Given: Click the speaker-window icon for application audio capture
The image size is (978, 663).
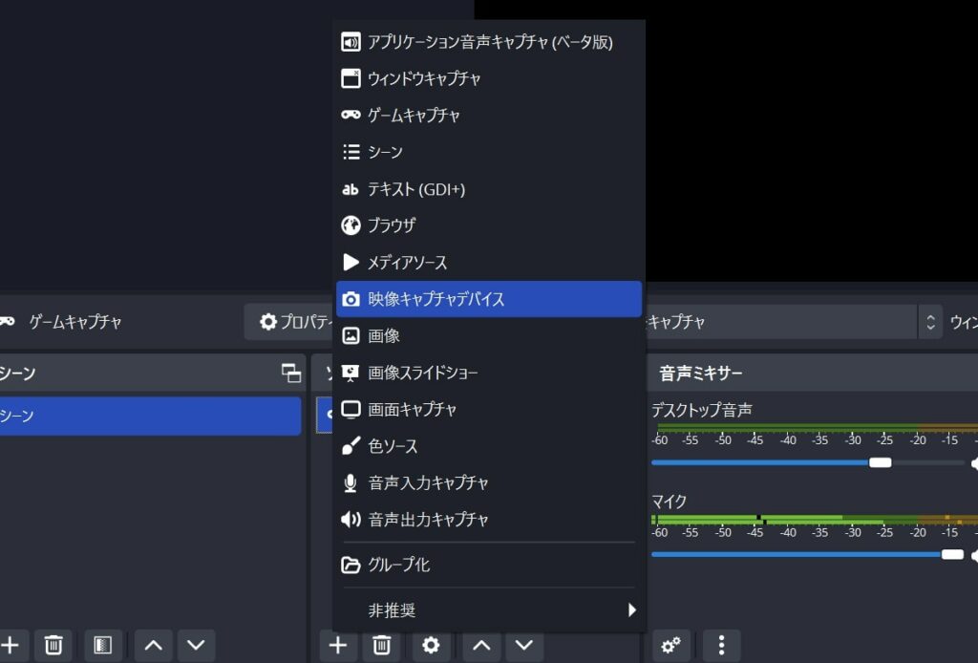Looking at the screenshot, I should coord(351,42).
